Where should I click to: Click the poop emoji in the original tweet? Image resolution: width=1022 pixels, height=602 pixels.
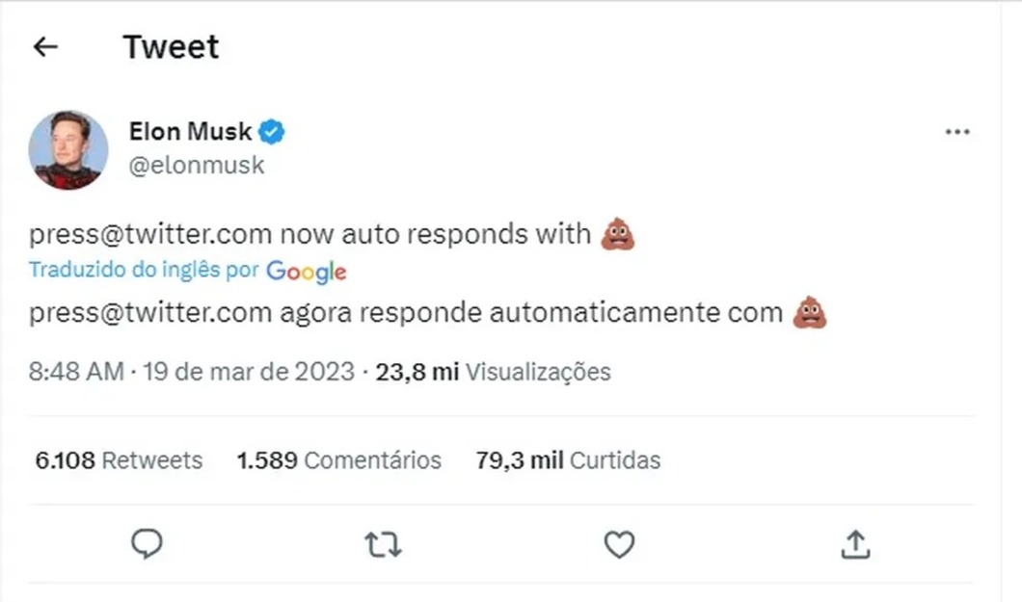(618, 234)
